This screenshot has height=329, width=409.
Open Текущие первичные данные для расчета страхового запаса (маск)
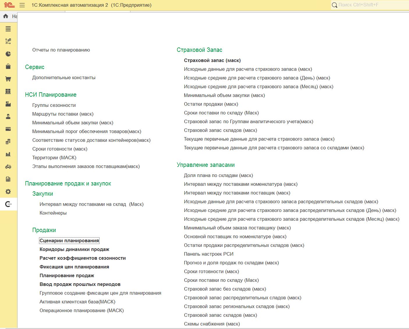[x=259, y=139]
